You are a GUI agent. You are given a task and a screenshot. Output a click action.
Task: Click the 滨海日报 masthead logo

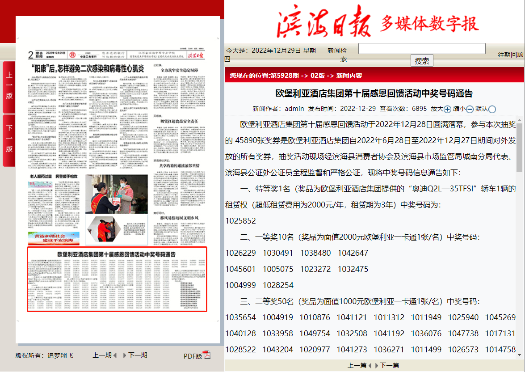324,24
